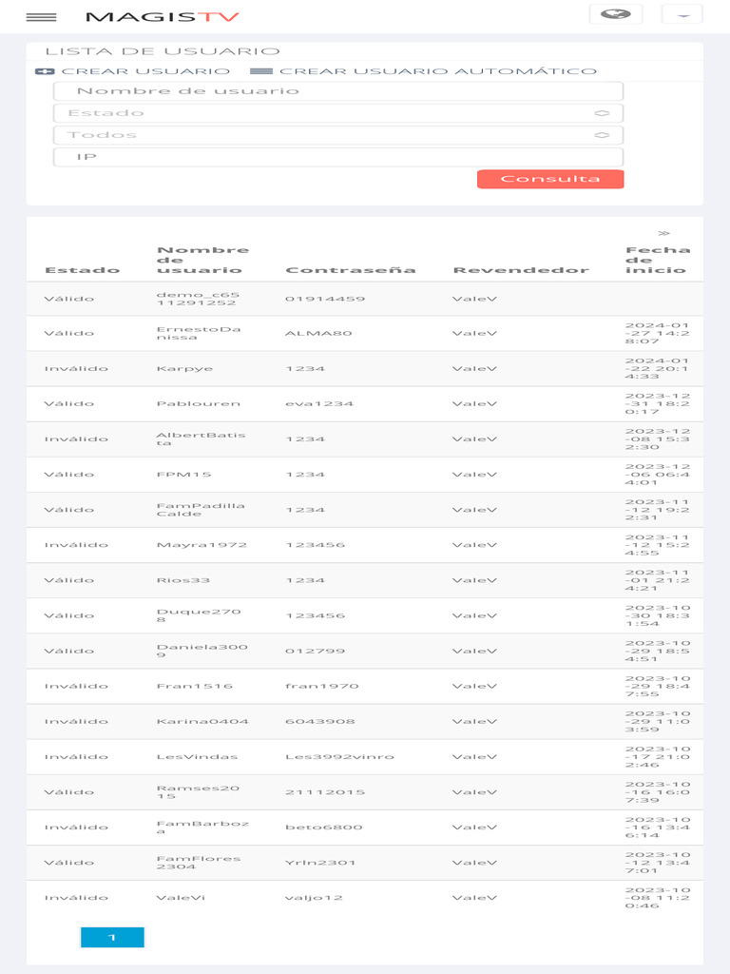Image resolution: width=730 pixels, height=974 pixels.
Task: Click the globe language icon
Action: pyautogui.click(x=615, y=14)
